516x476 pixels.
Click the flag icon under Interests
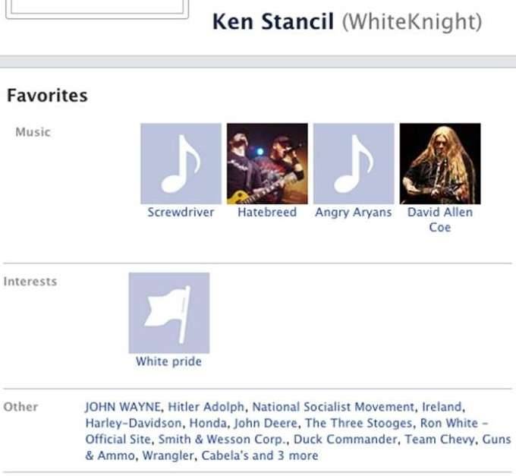168,313
